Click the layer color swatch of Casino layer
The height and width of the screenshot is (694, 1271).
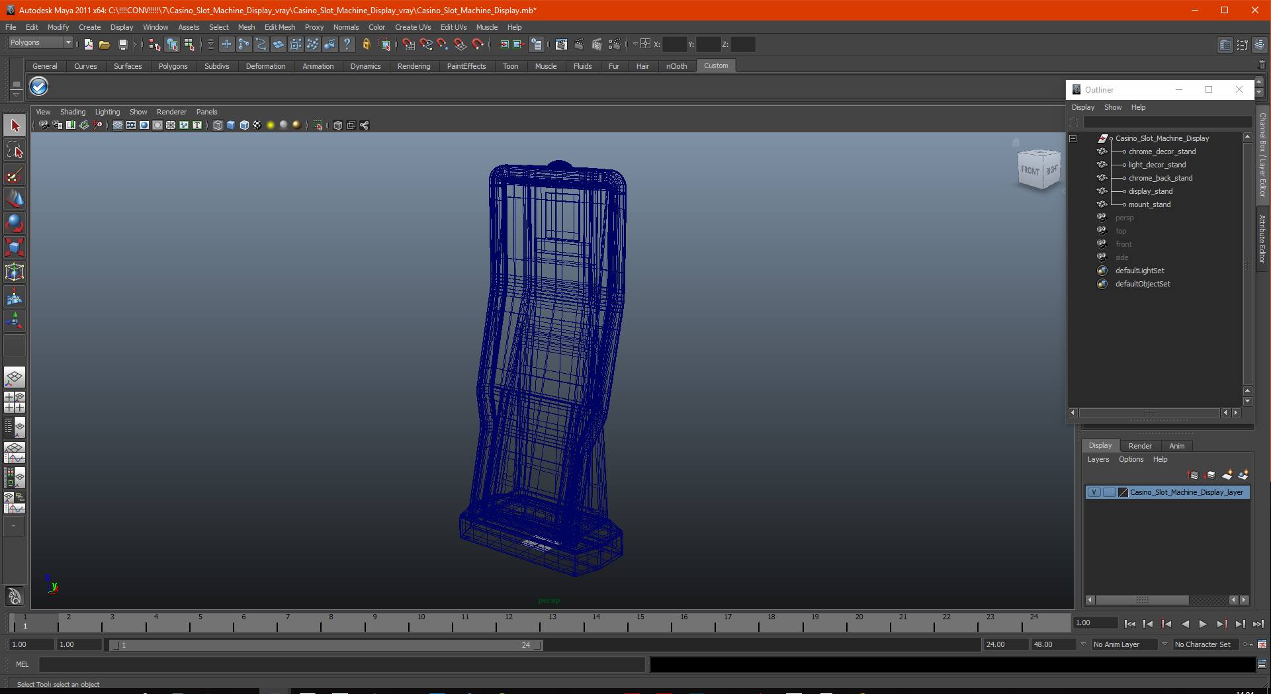1123,492
